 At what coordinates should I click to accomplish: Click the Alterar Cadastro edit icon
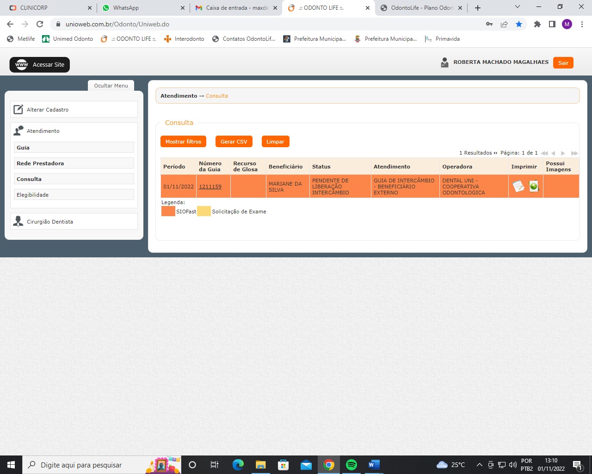(x=18, y=110)
